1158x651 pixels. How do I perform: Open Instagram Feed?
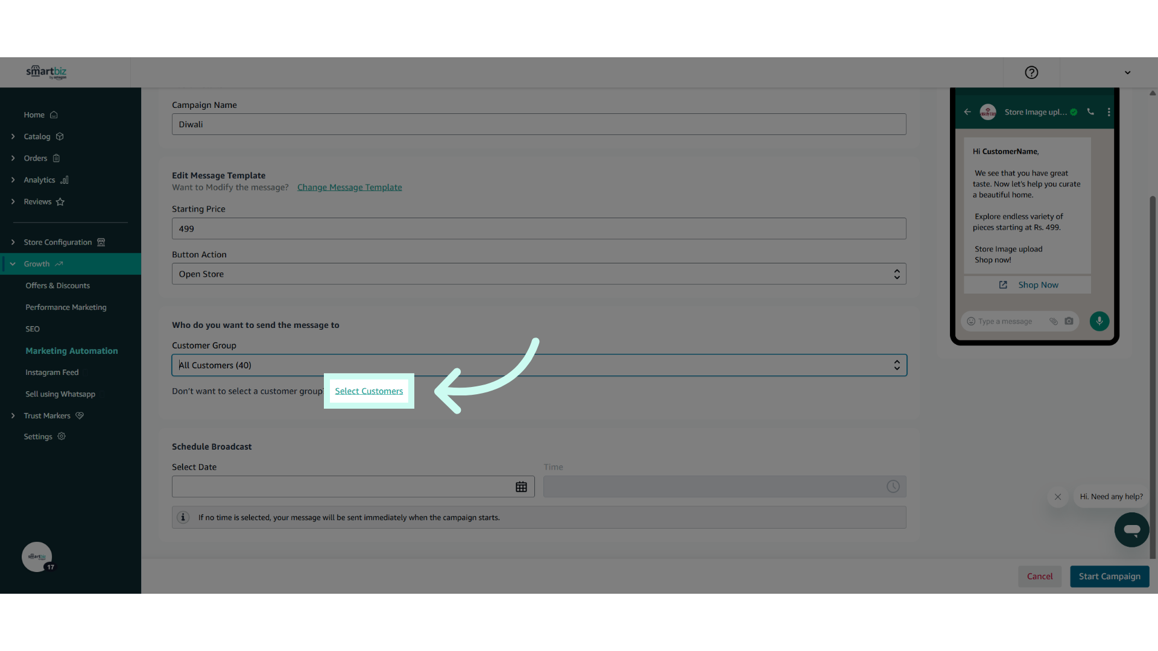click(x=52, y=372)
